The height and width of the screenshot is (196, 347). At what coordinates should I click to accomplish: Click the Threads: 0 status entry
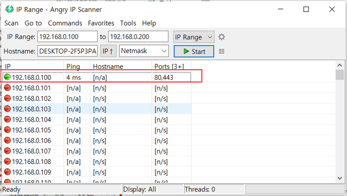click(200, 189)
